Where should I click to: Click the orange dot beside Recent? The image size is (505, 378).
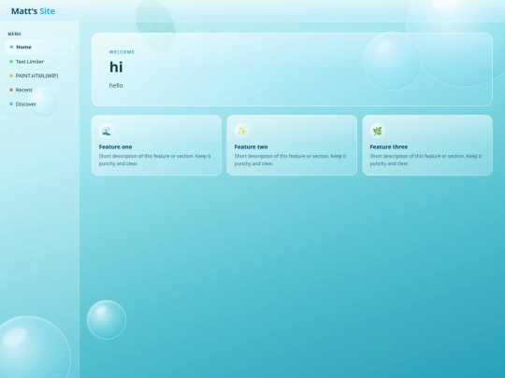11,90
